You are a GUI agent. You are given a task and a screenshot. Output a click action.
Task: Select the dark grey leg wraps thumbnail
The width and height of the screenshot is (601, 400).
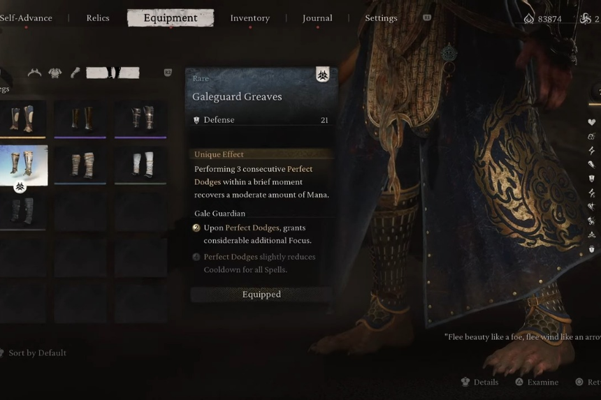pyautogui.click(x=23, y=211)
